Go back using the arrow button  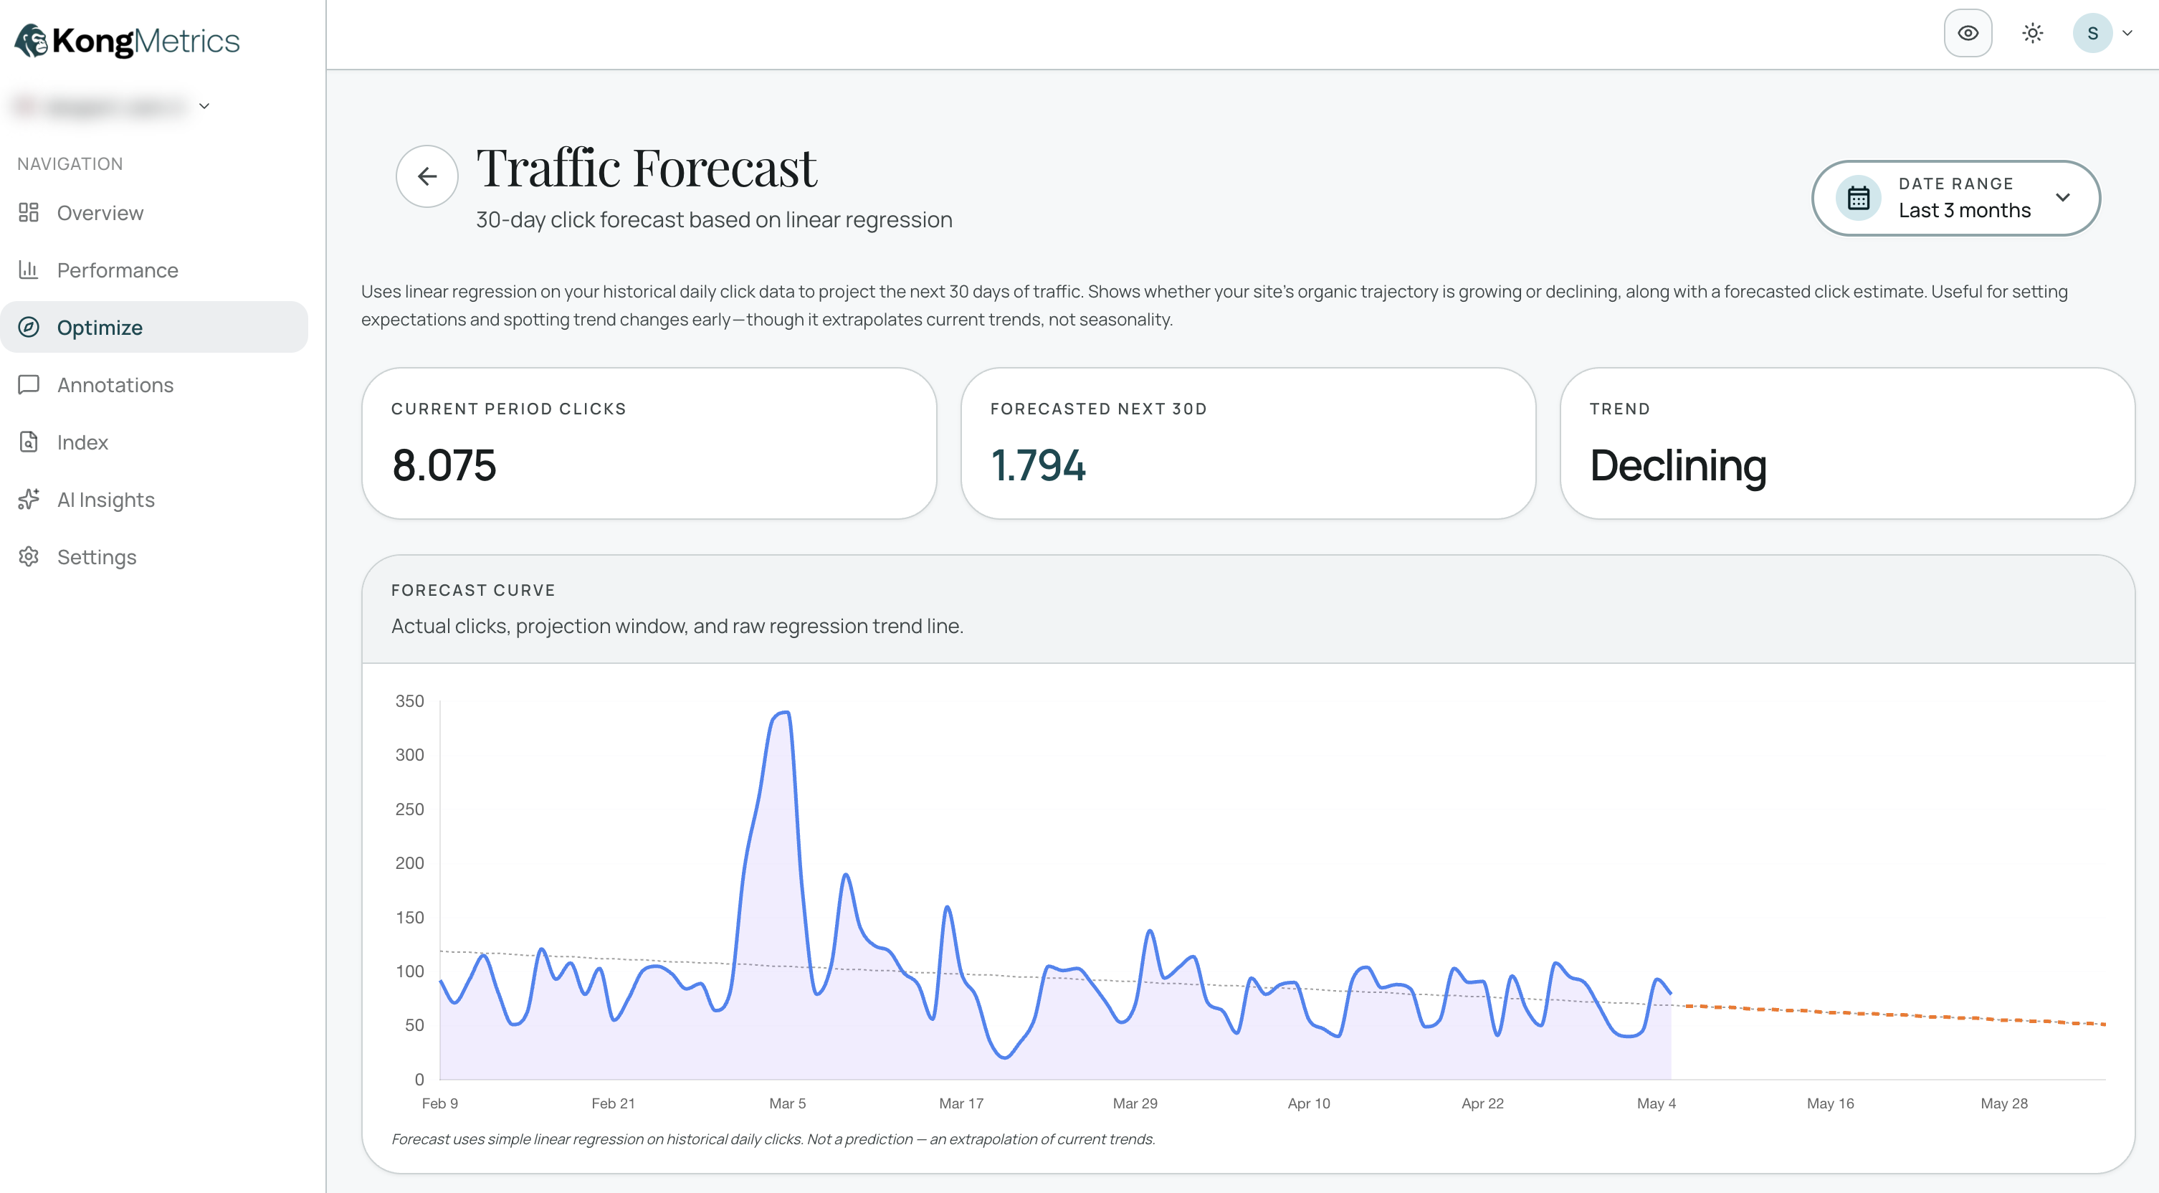(x=426, y=176)
